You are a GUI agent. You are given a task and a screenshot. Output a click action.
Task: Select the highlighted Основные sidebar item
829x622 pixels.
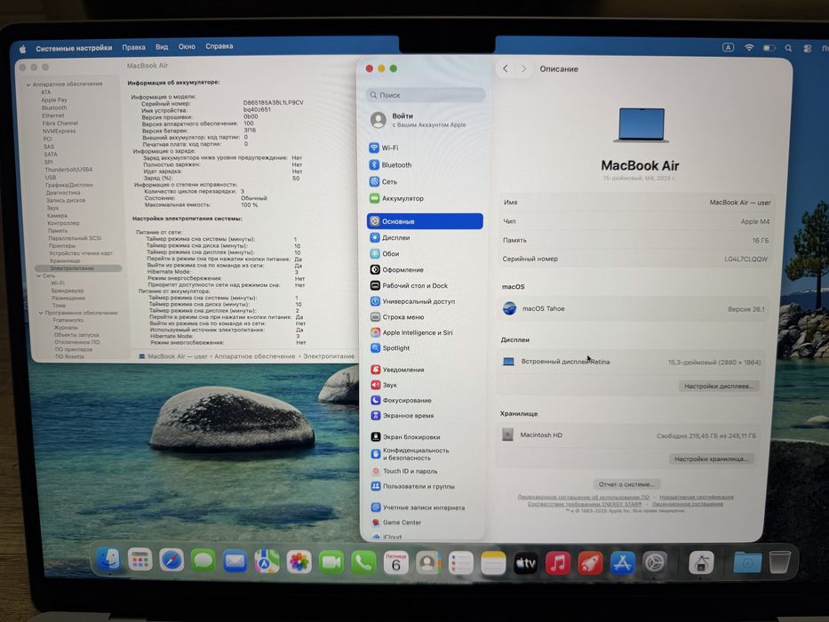pyautogui.click(x=425, y=221)
